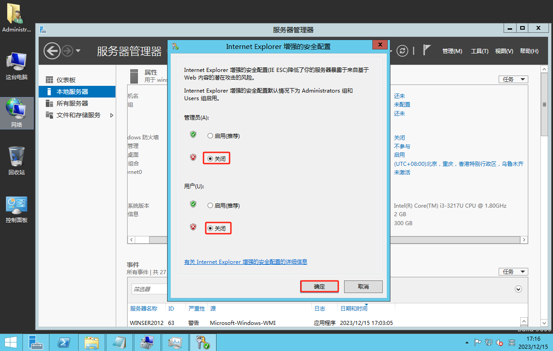Click the muted volume icon in system tray
Image resolution: width=553 pixels, height=351 pixels.
(x=500, y=342)
